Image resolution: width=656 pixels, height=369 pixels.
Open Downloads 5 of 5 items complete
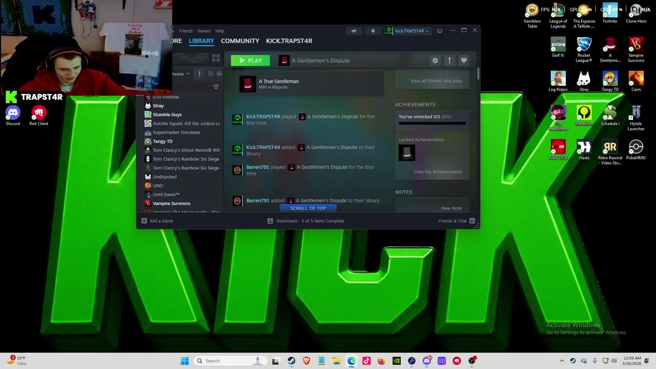click(306, 221)
